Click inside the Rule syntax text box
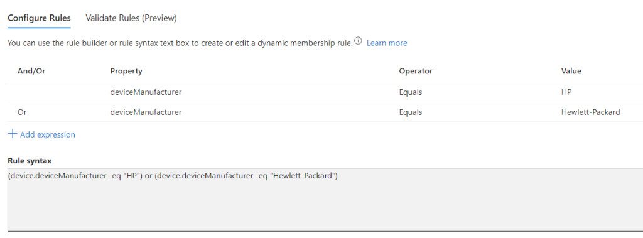 tap(325, 200)
